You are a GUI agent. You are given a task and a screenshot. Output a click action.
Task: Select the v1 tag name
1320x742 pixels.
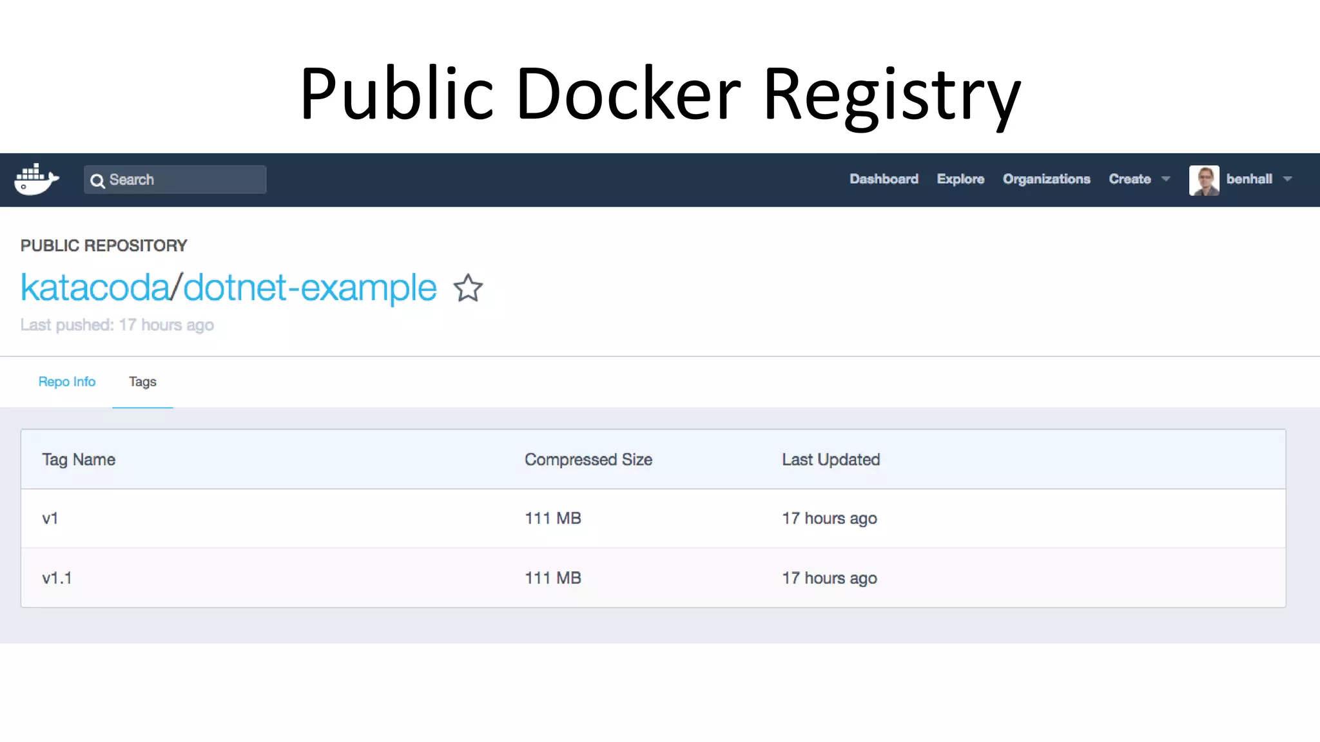pos(50,518)
